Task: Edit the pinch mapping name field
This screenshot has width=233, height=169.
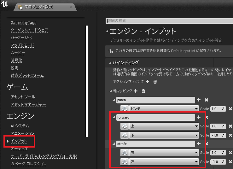Action: click(155, 100)
